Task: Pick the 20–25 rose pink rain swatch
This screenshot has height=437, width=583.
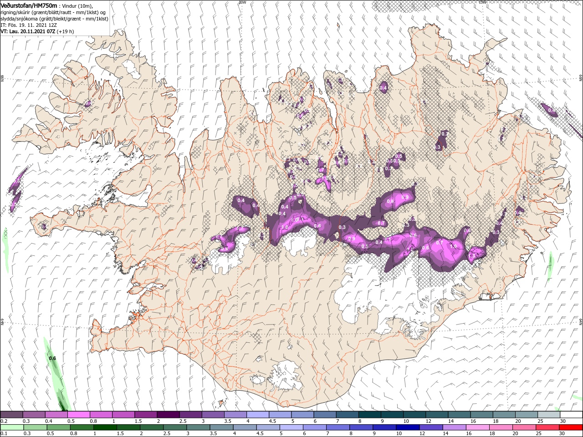Action: (x=525, y=427)
